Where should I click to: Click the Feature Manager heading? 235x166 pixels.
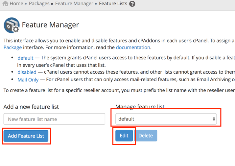(50, 25)
